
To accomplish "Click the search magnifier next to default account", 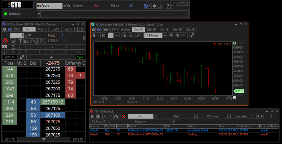I will (x=69, y=6).
